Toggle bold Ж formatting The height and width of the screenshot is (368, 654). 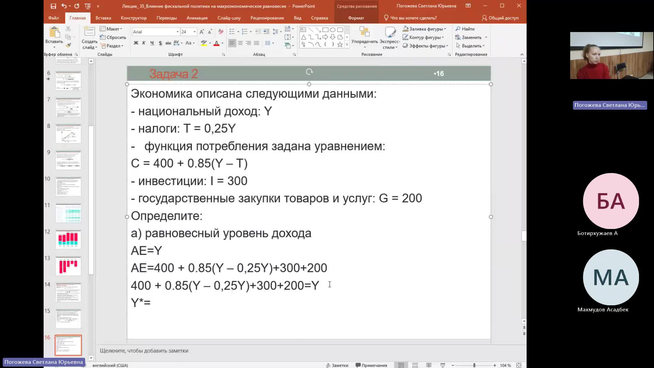(136, 43)
